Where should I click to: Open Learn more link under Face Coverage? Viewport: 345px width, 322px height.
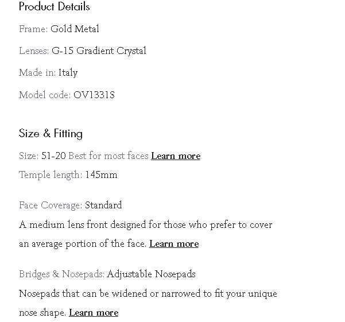174,244
